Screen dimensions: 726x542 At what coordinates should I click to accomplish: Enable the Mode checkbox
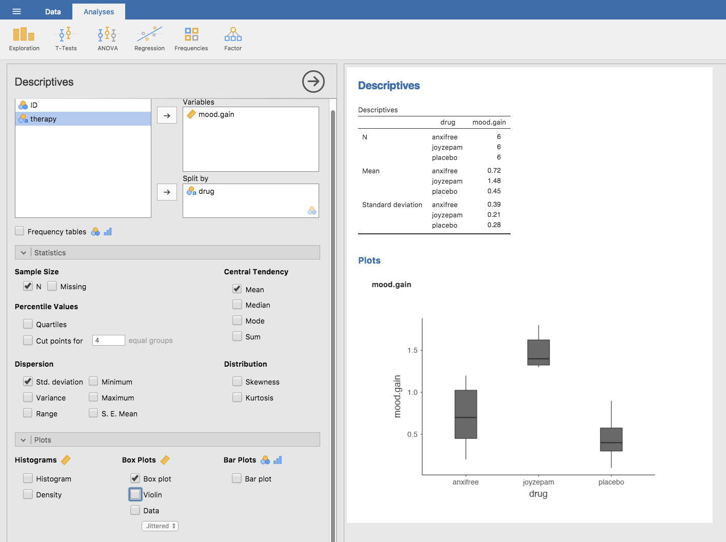(x=237, y=320)
